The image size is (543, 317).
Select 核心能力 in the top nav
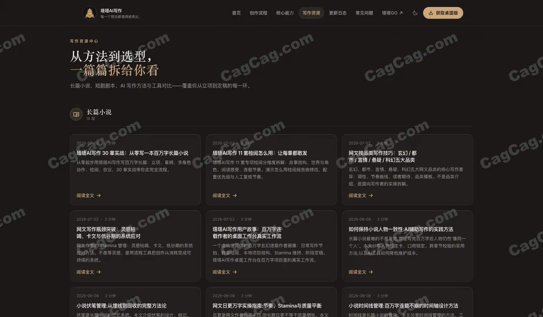[x=285, y=13]
